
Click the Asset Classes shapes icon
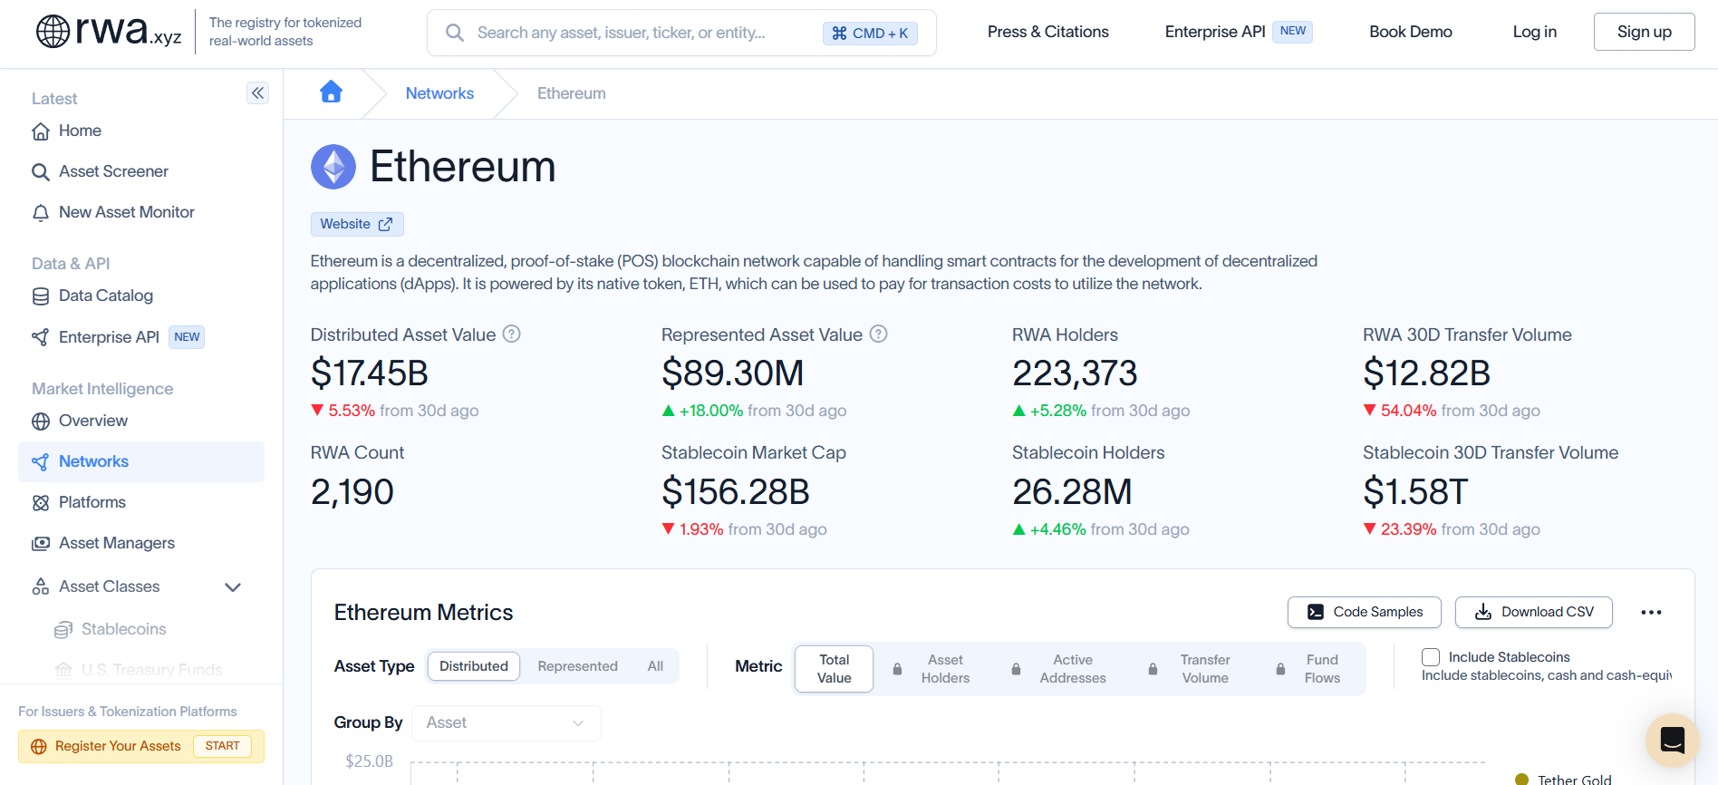point(41,586)
